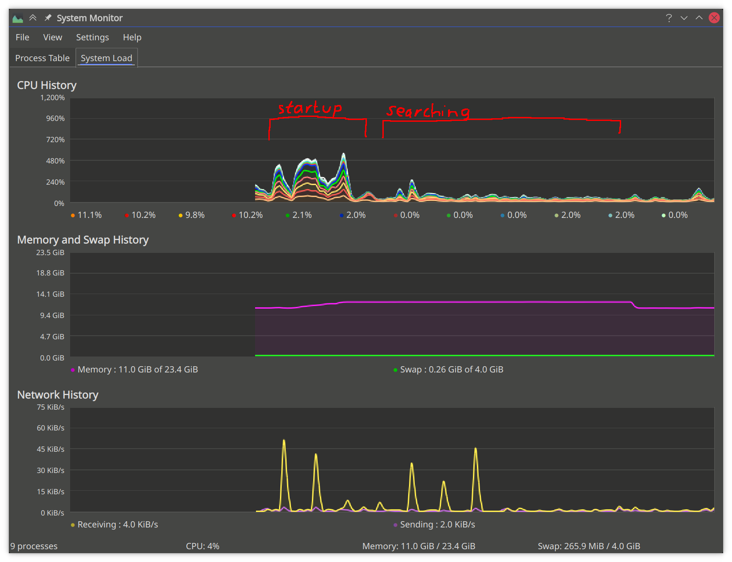Click the pin icon in the titlebar

[x=48, y=18]
